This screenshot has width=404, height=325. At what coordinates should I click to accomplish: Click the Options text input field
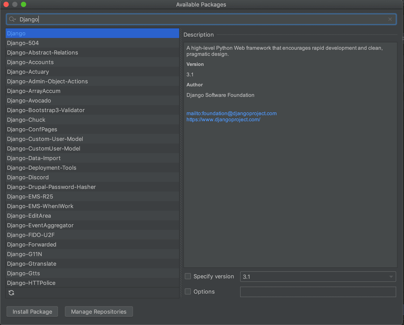318,292
